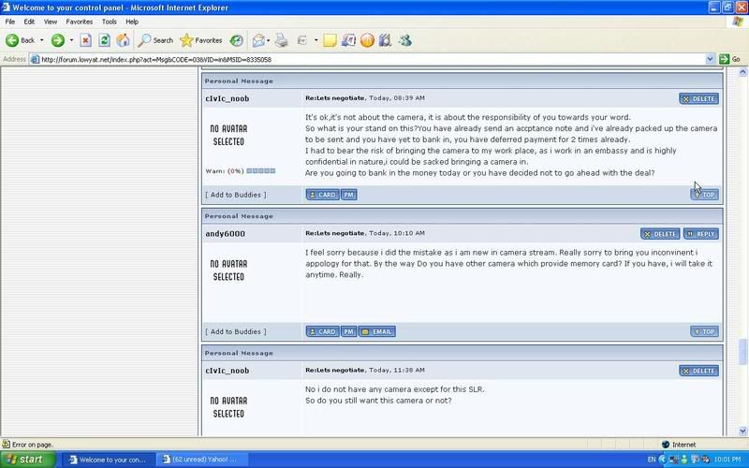Refresh the current page
Image resolution: width=749 pixels, height=468 pixels.
pyautogui.click(x=104, y=40)
